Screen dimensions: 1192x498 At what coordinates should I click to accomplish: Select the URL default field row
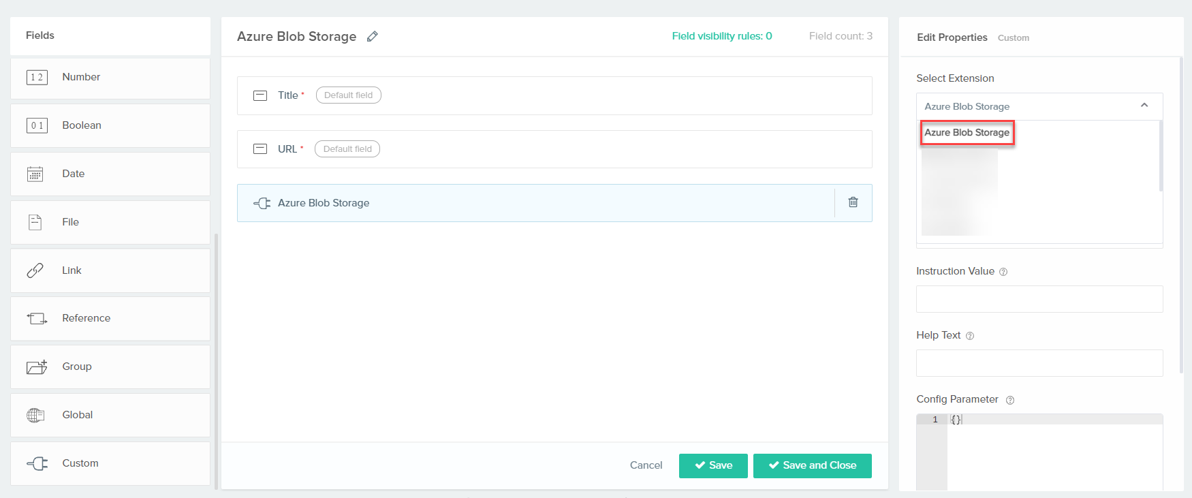tap(554, 149)
